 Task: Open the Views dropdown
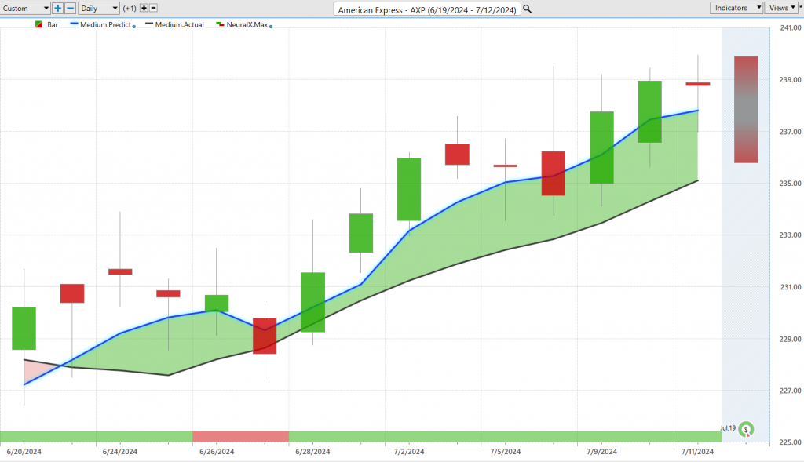pyautogui.click(x=781, y=8)
